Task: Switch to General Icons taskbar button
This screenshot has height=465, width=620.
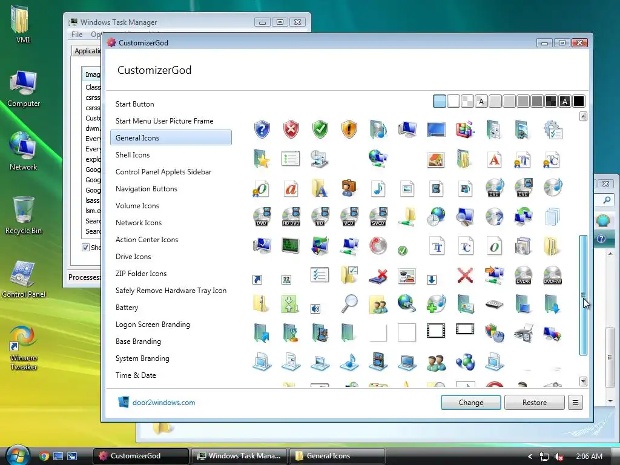Action: 337,456
